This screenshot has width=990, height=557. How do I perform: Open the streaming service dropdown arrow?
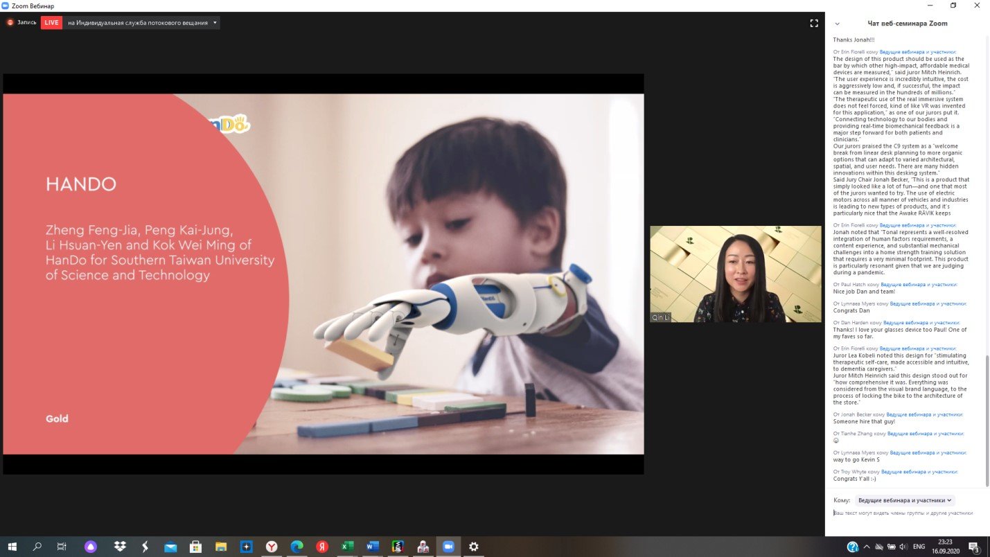[215, 22]
